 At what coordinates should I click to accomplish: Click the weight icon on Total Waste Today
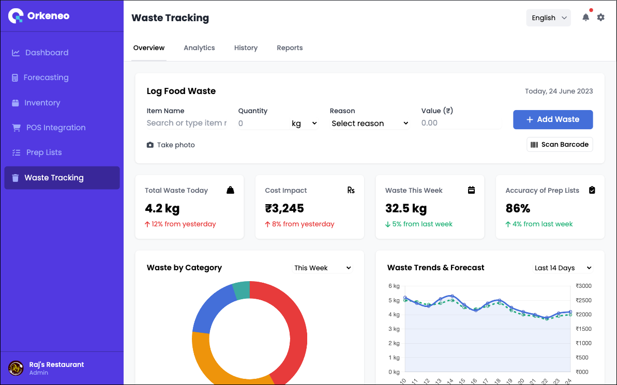pos(230,190)
